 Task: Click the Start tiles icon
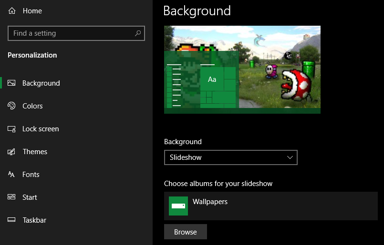click(12, 197)
